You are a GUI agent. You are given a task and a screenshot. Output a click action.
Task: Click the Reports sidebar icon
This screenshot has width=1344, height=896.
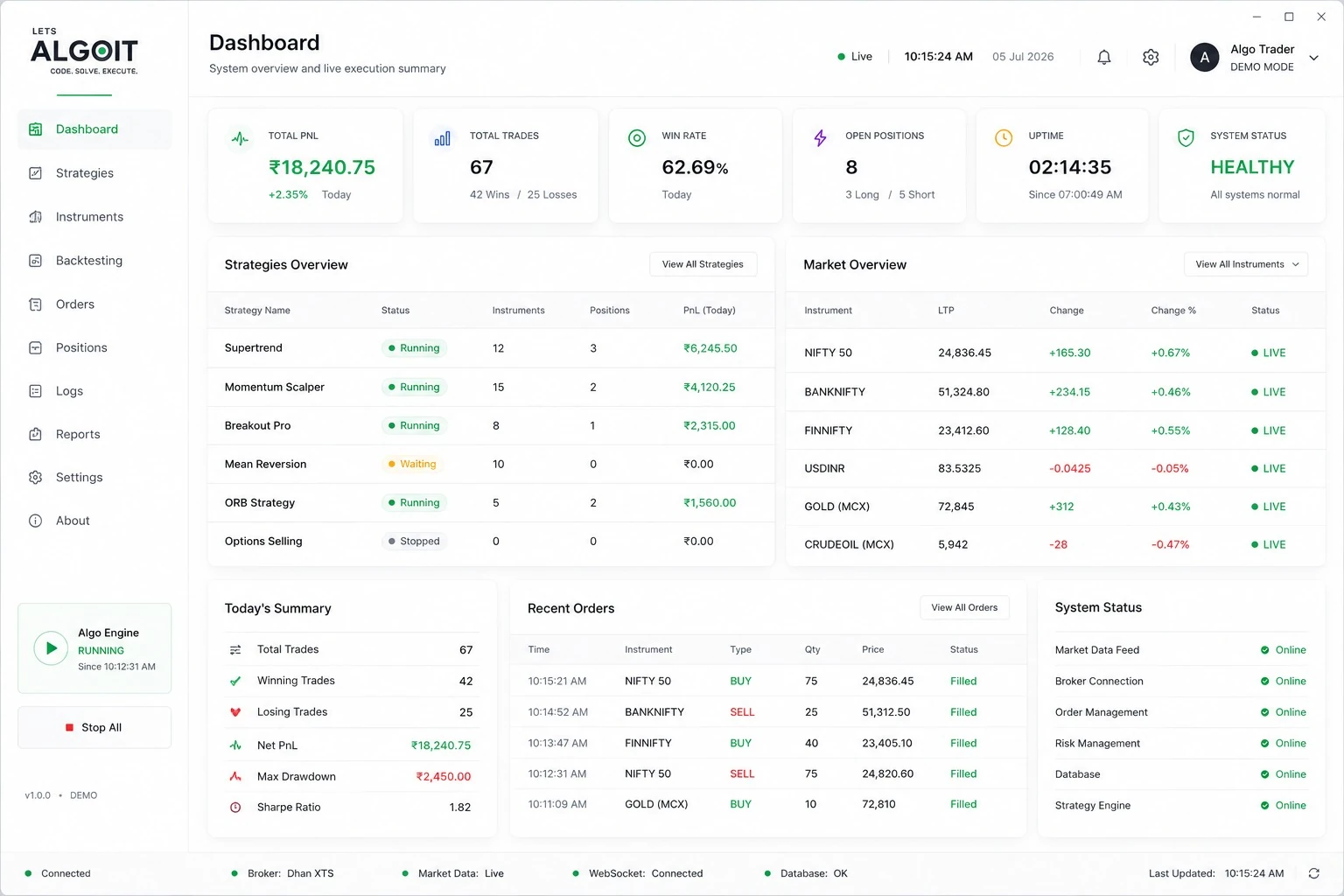click(x=35, y=434)
